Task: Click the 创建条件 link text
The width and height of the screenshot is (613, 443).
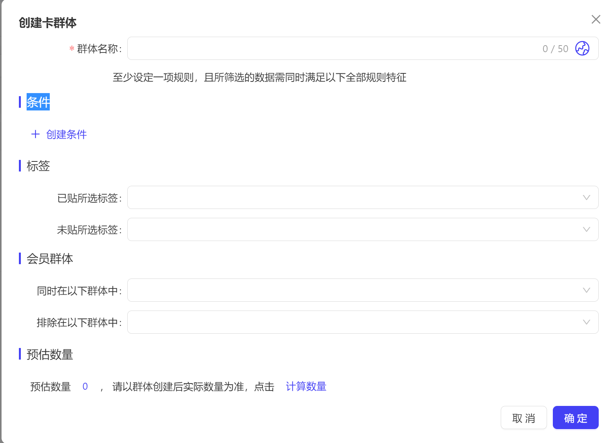Action: coord(66,134)
